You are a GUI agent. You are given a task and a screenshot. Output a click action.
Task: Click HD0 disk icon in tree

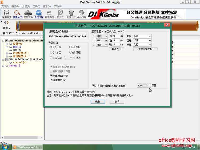[x=7, y=41]
